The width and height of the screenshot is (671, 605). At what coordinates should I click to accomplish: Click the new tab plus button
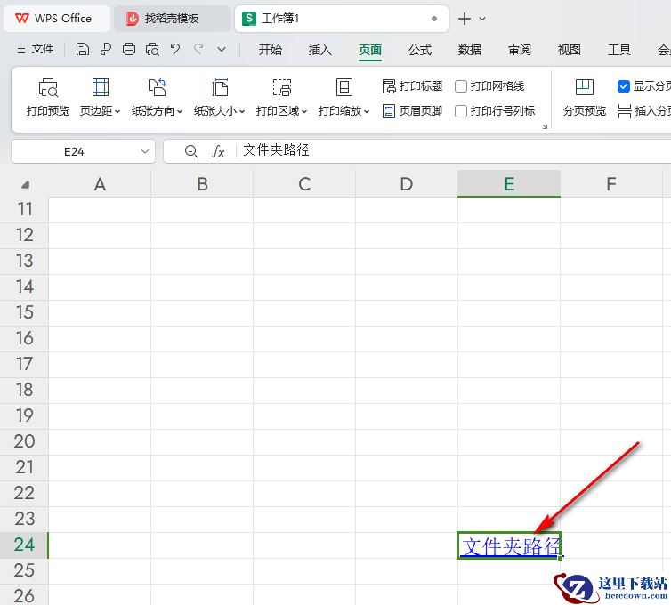coord(464,19)
